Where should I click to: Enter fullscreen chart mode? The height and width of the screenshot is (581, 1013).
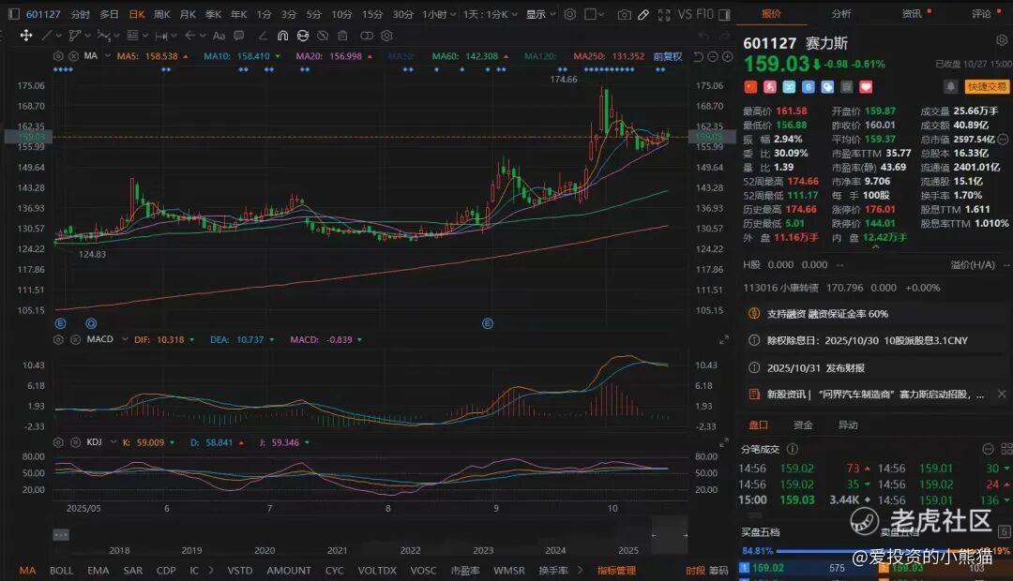[x=663, y=14]
